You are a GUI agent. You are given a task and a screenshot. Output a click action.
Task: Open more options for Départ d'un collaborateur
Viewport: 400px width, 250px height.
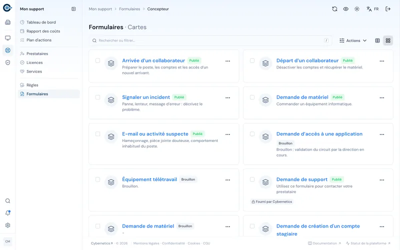[381, 61]
